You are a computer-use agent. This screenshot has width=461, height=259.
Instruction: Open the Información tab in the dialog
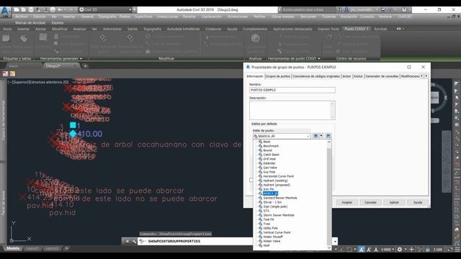click(x=255, y=76)
